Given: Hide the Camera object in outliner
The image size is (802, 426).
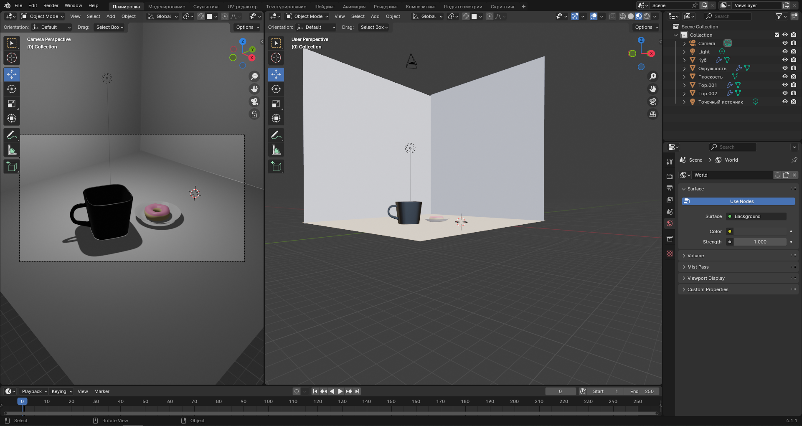Looking at the screenshot, I should point(785,43).
